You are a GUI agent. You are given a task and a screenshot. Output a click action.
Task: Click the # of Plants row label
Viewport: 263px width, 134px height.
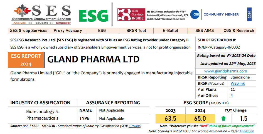[207, 90]
